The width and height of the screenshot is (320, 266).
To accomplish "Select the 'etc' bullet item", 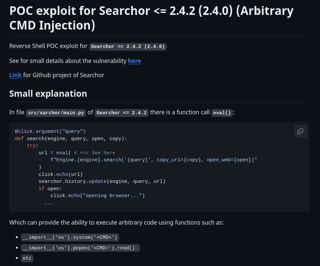I will pos(27,258).
